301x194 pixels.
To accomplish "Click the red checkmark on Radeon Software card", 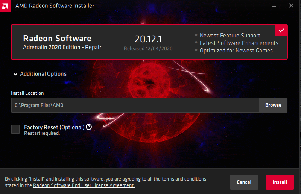I will tap(281, 30).
